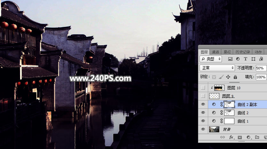Click the 图层 9 layer thumbnail

tap(214, 96)
